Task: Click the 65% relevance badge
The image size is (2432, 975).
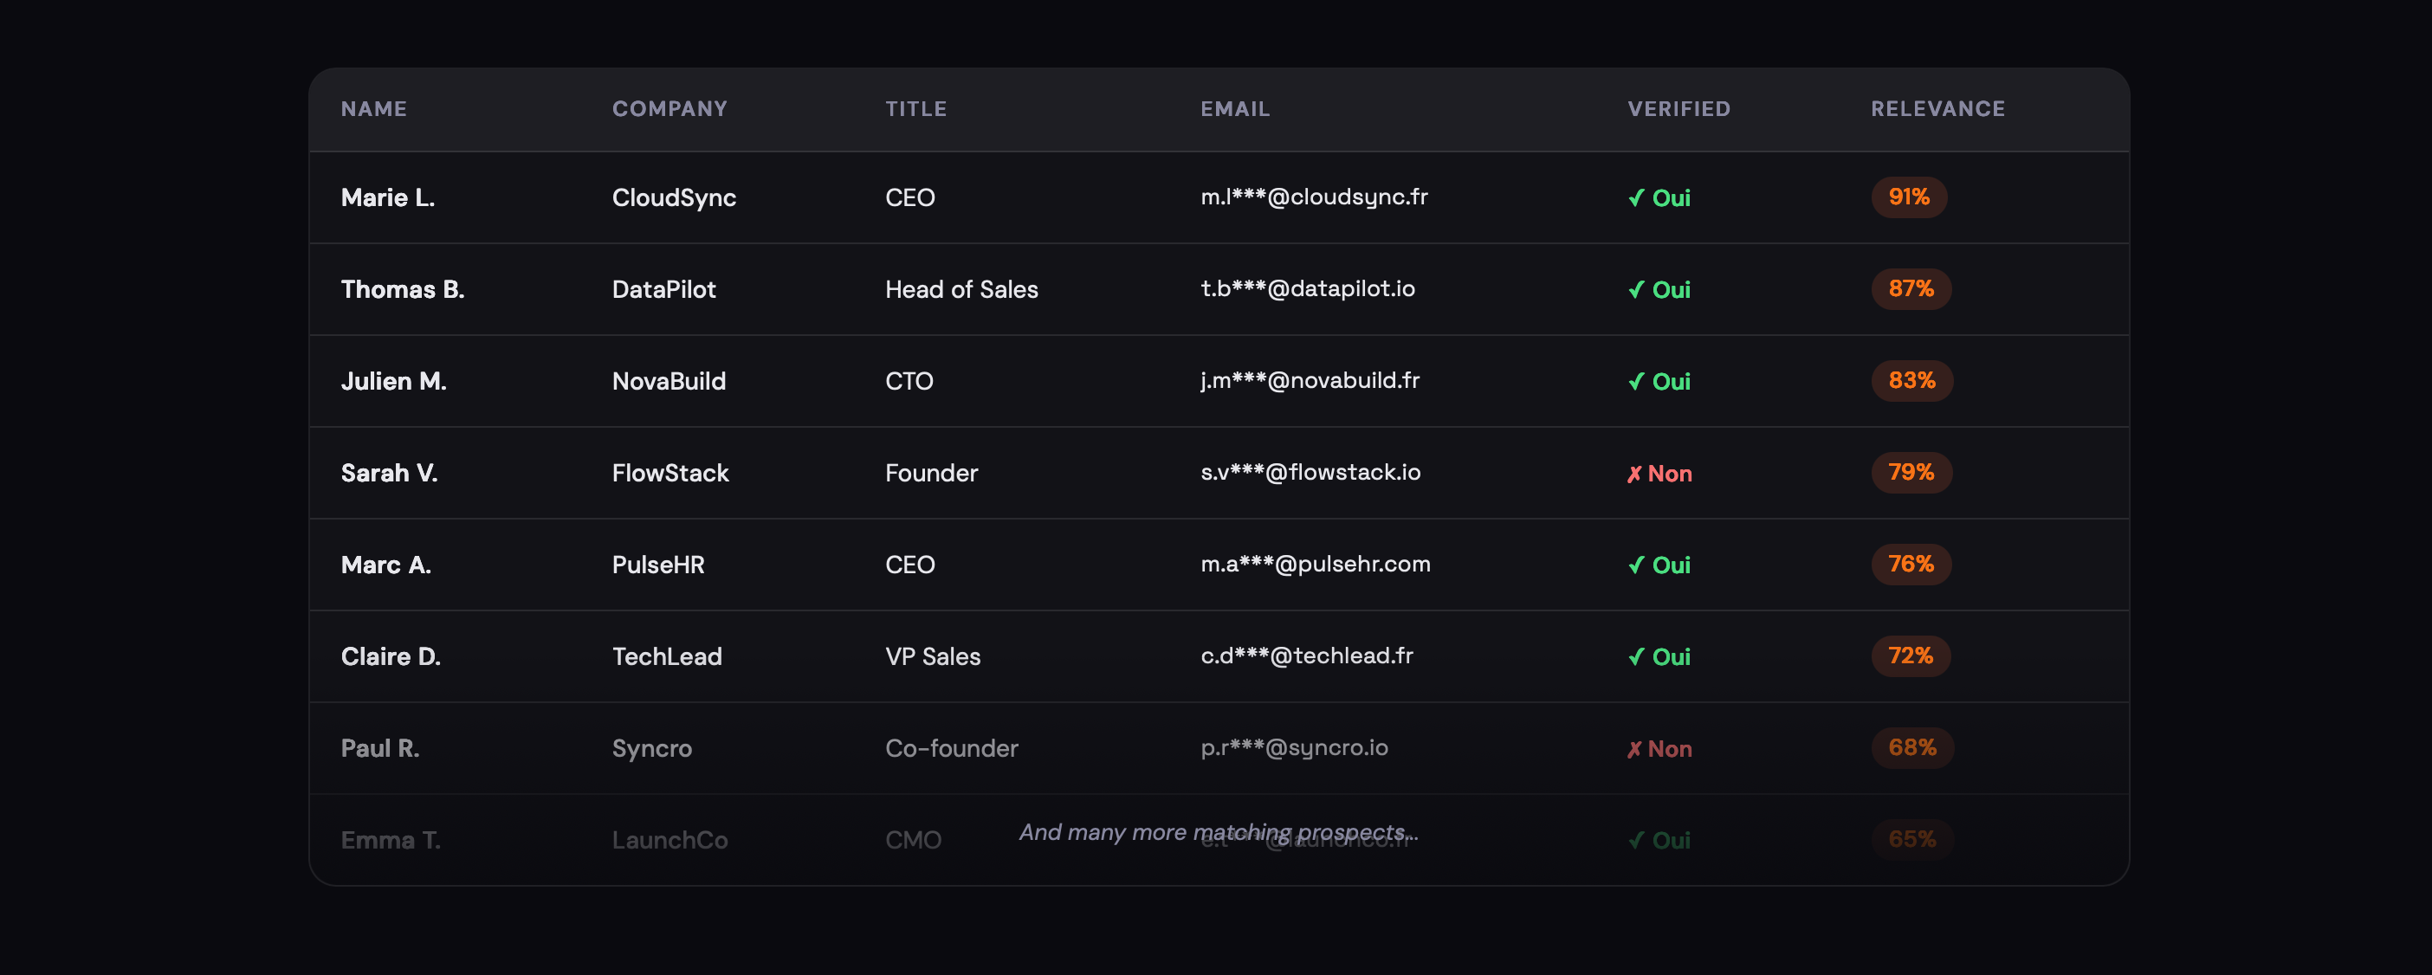Action: [x=1911, y=838]
